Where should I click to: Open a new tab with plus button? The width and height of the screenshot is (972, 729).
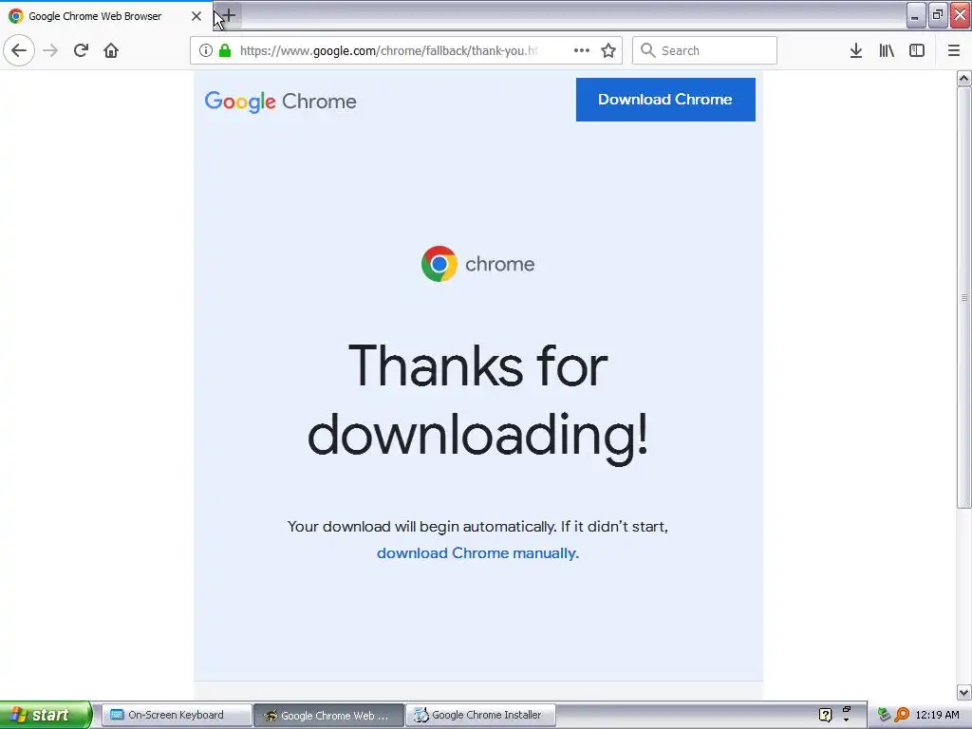229,15
